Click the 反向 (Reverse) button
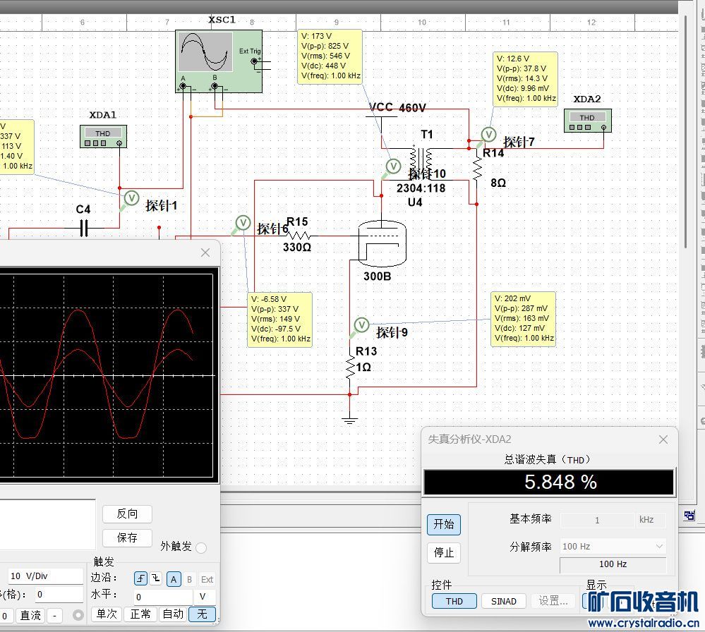 [127, 513]
